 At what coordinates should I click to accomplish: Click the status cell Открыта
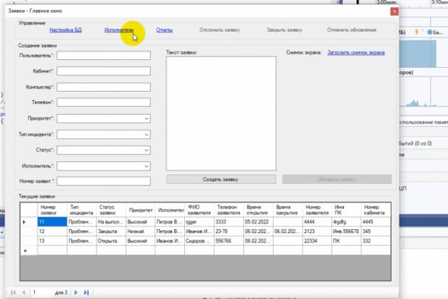point(111,241)
